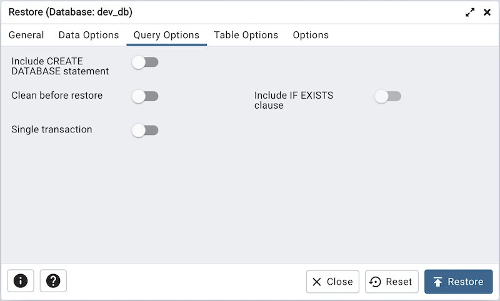This screenshot has width=500, height=301.
Task: Click the 'Include IF EXISTS clause' label
Action: click(294, 101)
